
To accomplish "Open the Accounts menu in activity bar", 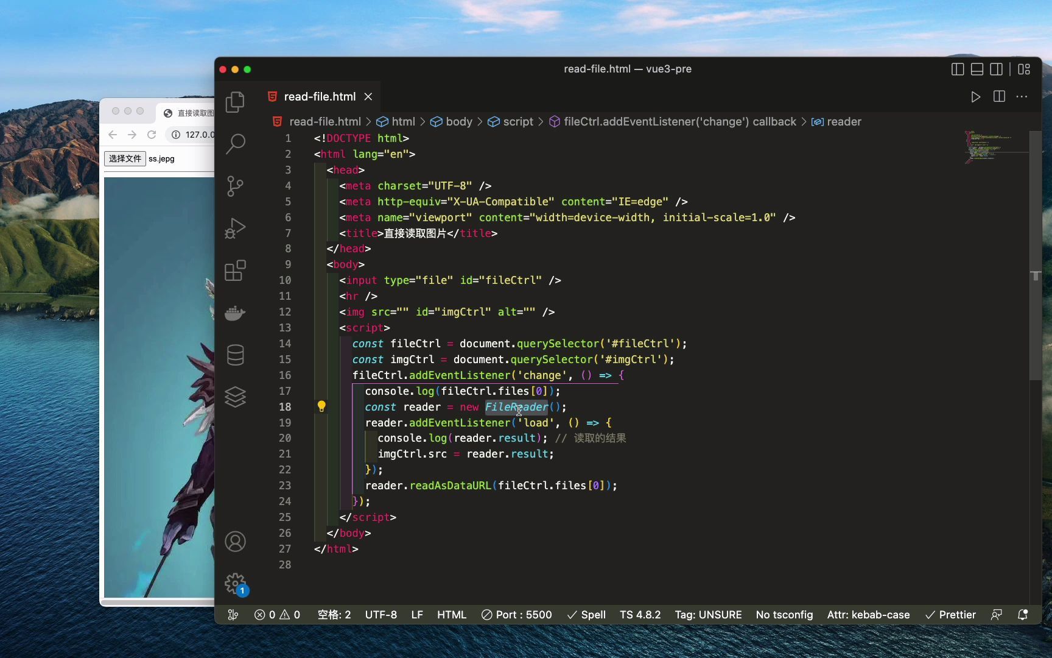I will [x=235, y=542].
